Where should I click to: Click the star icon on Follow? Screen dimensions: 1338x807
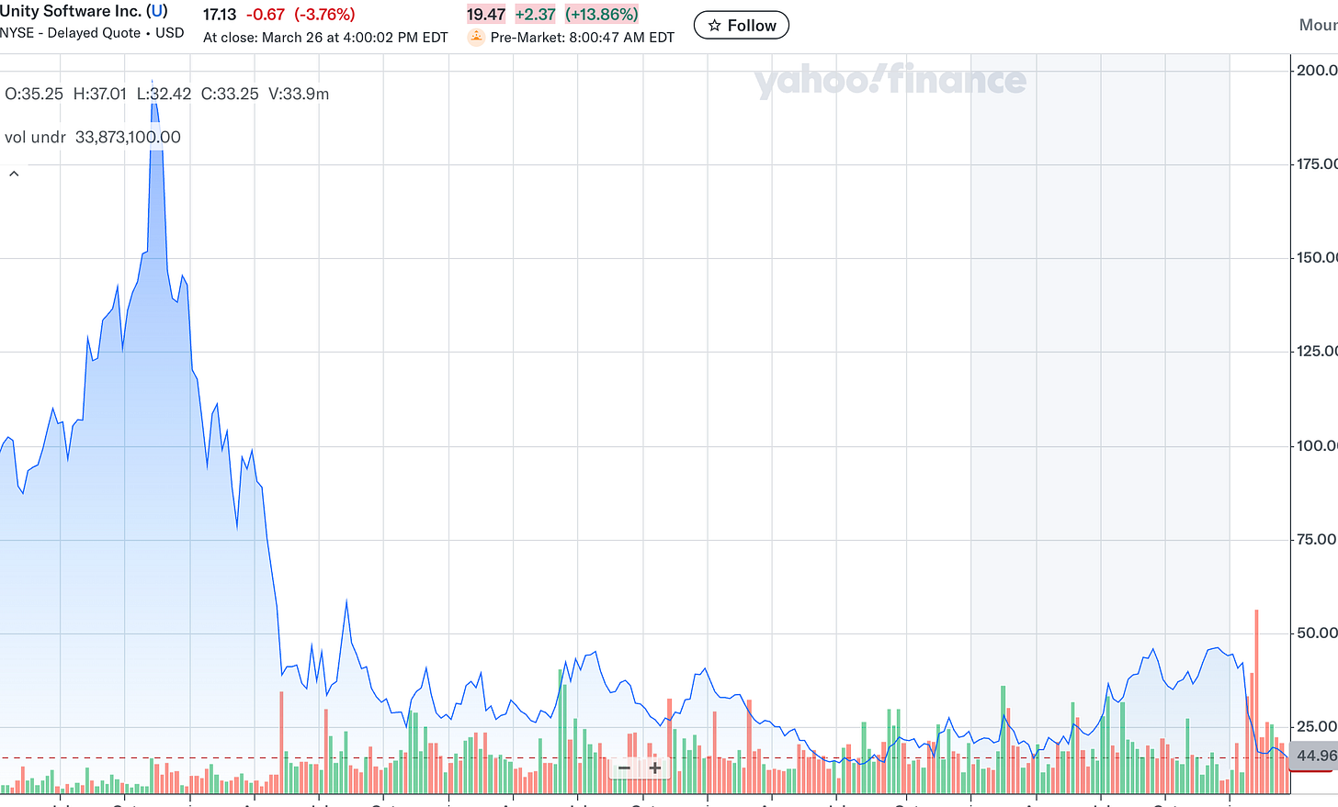[714, 26]
